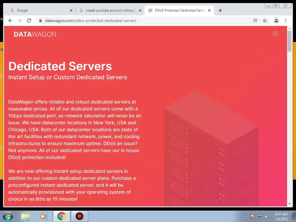Bookmark this page with the star

[x=265, y=21]
